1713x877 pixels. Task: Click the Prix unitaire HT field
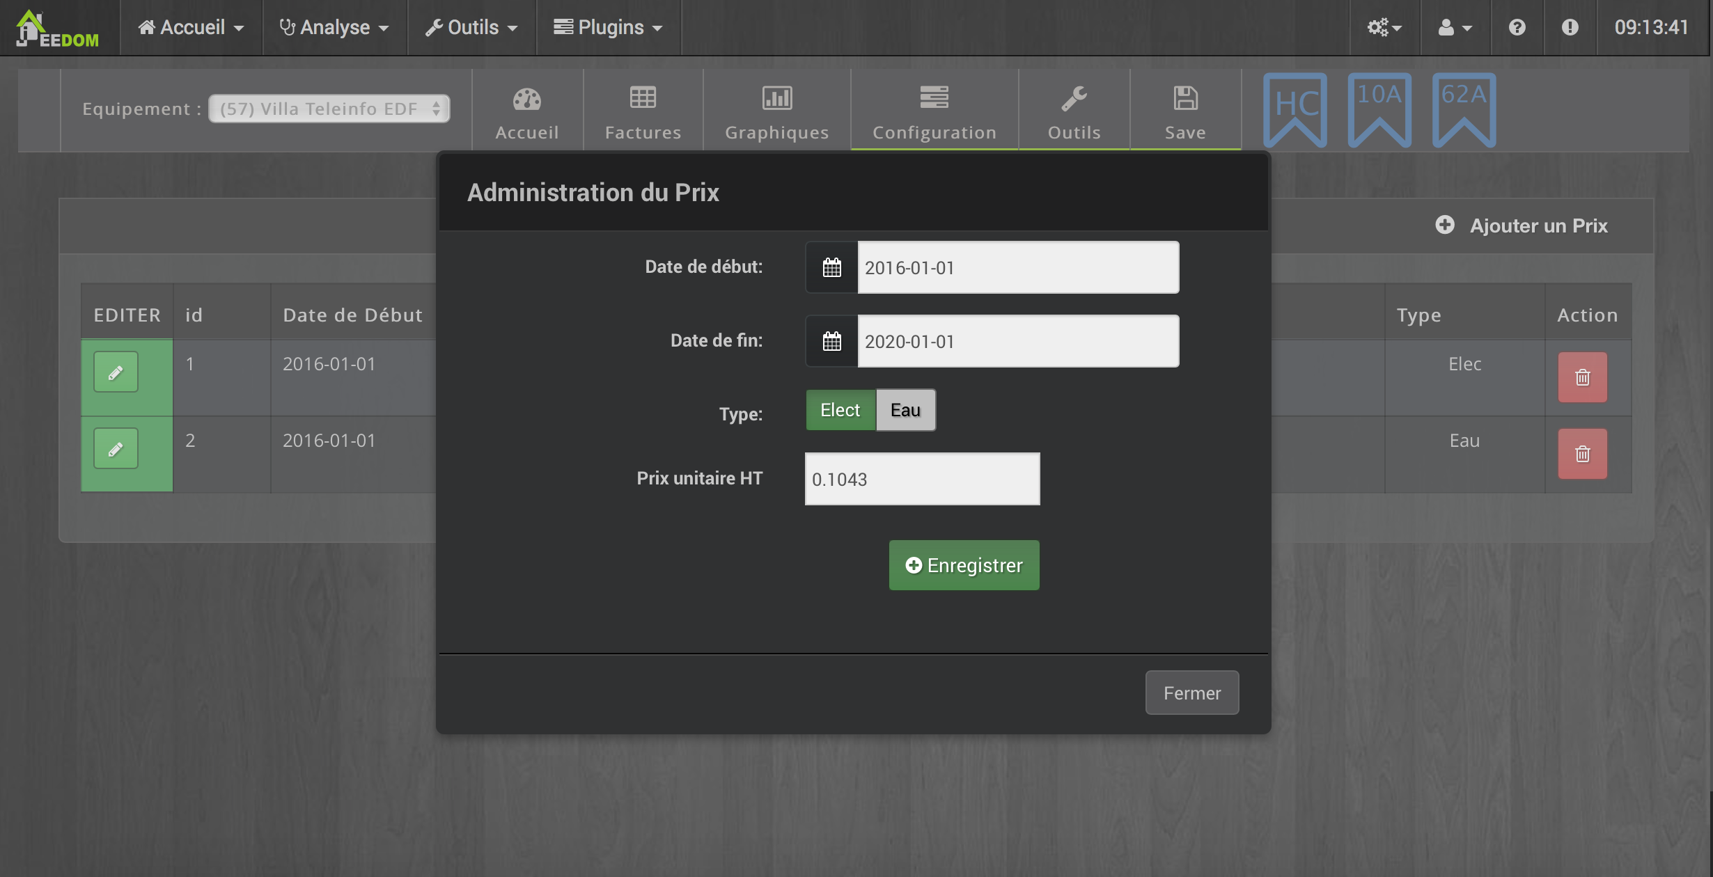pos(922,479)
